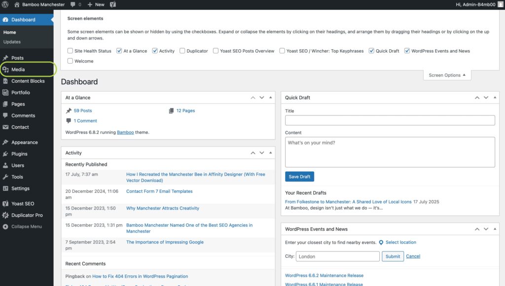
Task: Toggle Activity panel collapse triangle
Action: 271,153
